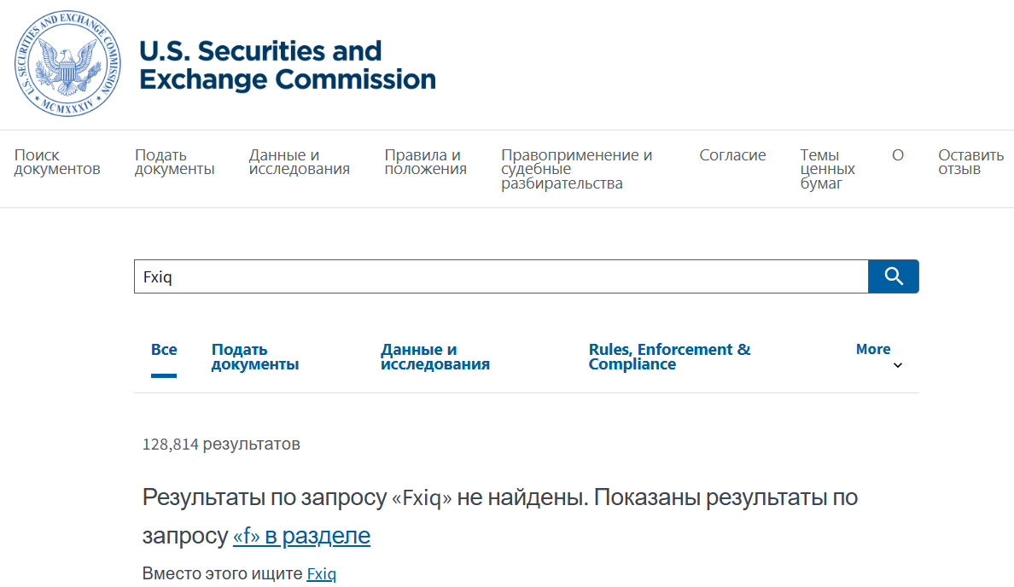Click the magnifying glass search icon
1014x587 pixels.
(x=893, y=276)
